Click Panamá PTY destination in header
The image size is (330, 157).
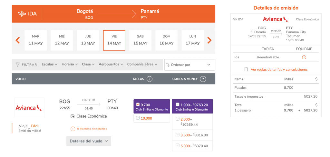pos(150,14)
